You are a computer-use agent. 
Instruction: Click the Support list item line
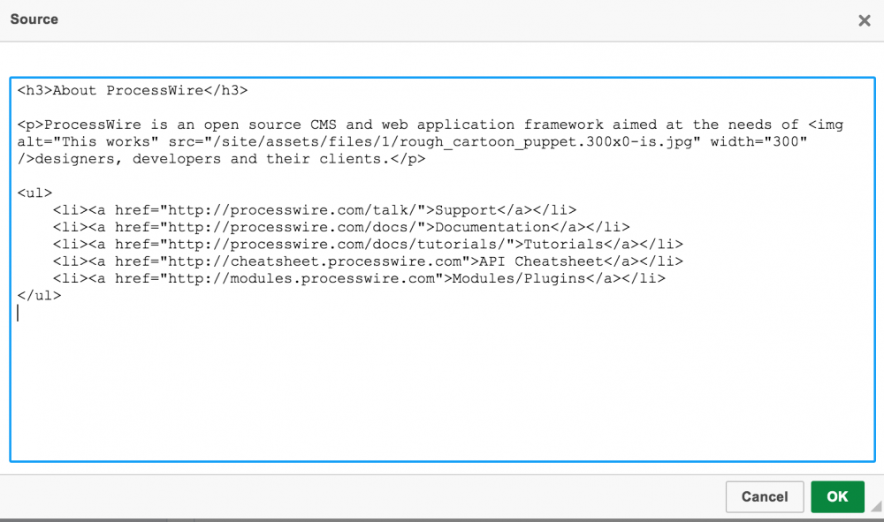click(x=315, y=210)
